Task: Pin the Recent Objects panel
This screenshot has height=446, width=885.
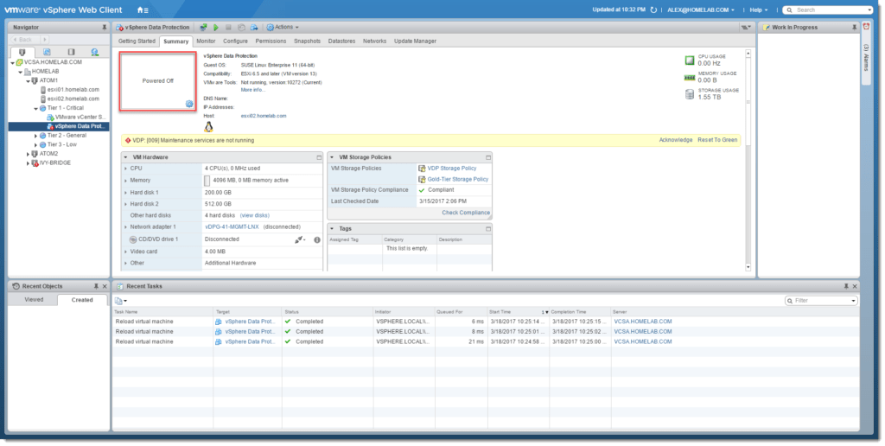Action: pyautogui.click(x=96, y=286)
